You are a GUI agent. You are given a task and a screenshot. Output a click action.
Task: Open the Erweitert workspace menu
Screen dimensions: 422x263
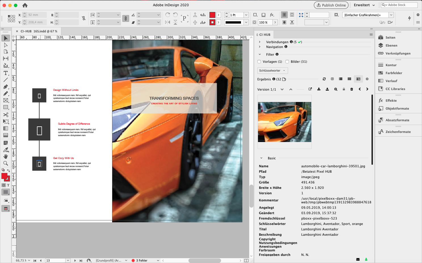364,5
